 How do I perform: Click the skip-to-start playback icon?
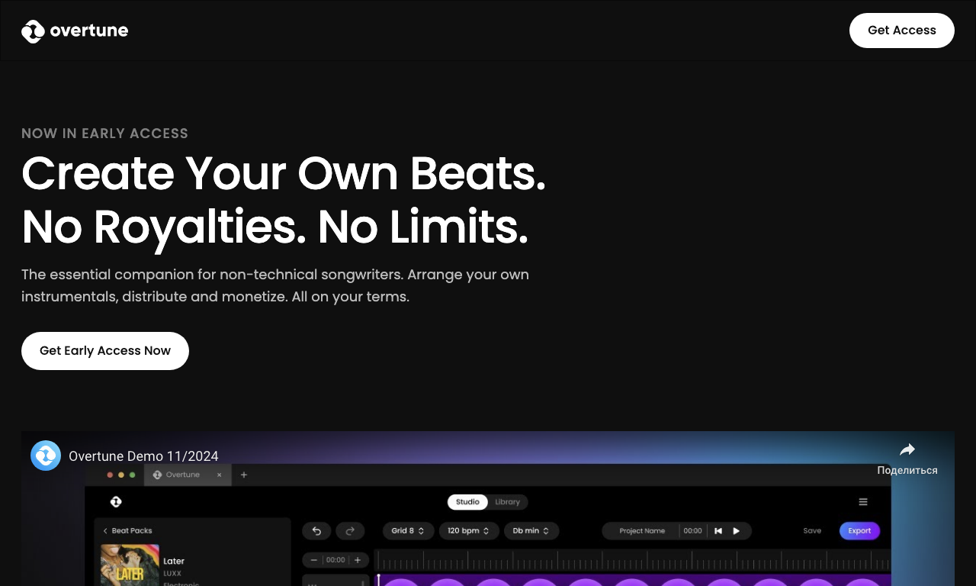click(x=718, y=531)
